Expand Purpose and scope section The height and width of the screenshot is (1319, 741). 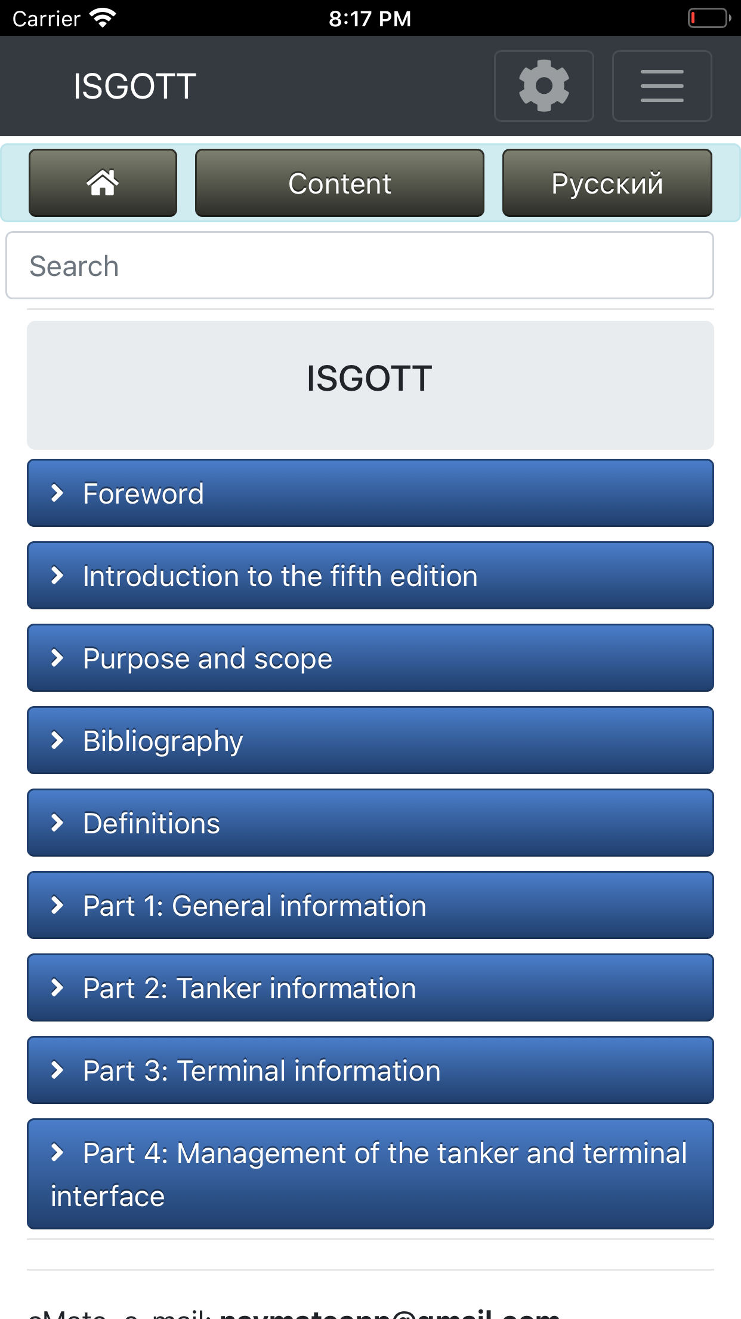[x=370, y=658]
